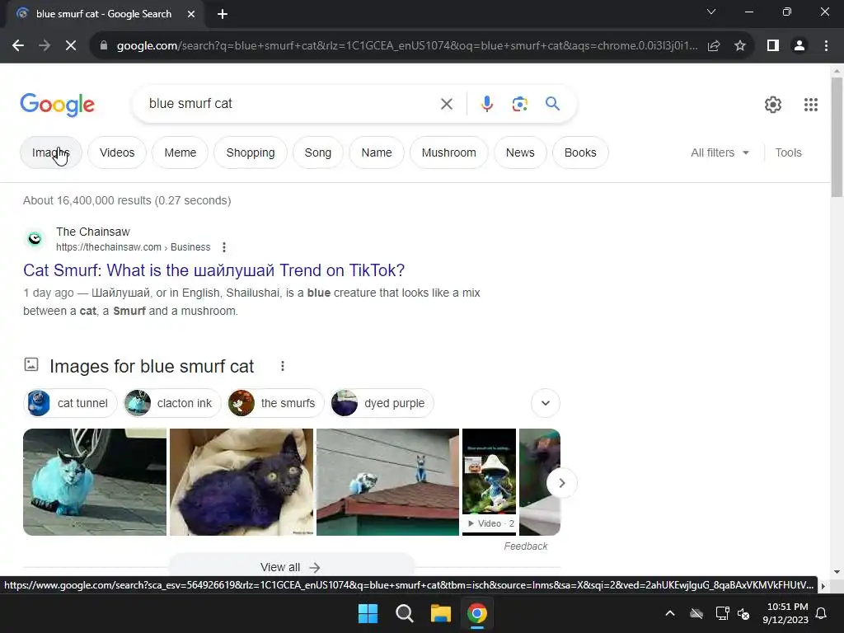Open the light blue dyed cat image
The height and width of the screenshot is (633, 844).
click(95, 481)
